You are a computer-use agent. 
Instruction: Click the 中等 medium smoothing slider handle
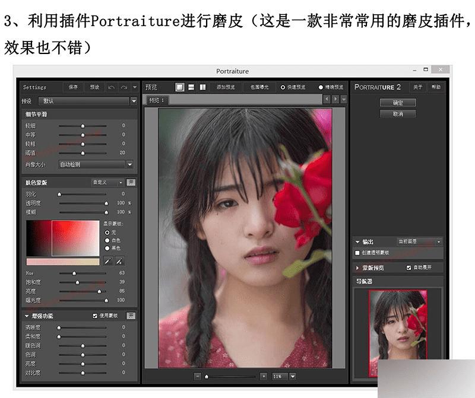coord(83,135)
